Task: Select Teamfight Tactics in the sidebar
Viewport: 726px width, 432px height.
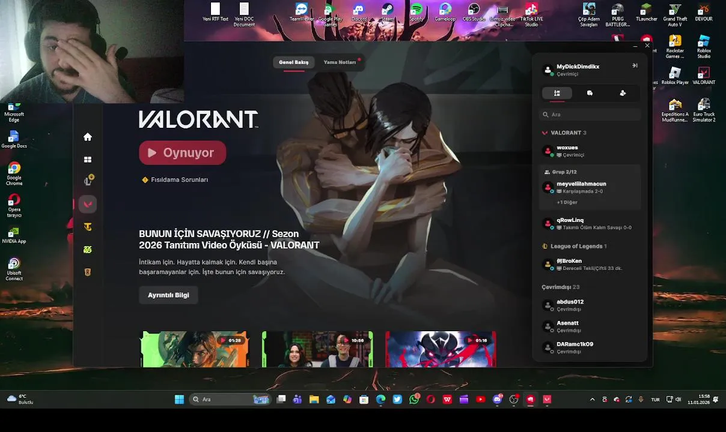Action: (88, 227)
